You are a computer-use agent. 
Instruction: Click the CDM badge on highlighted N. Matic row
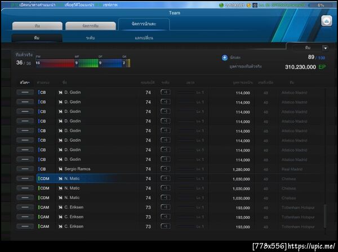click(44, 179)
